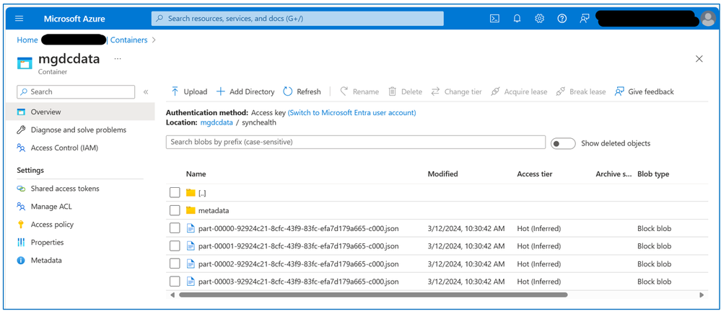Click Acquire lease in the toolbar
This screenshot has height=311, width=721.
tap(519, 91)
